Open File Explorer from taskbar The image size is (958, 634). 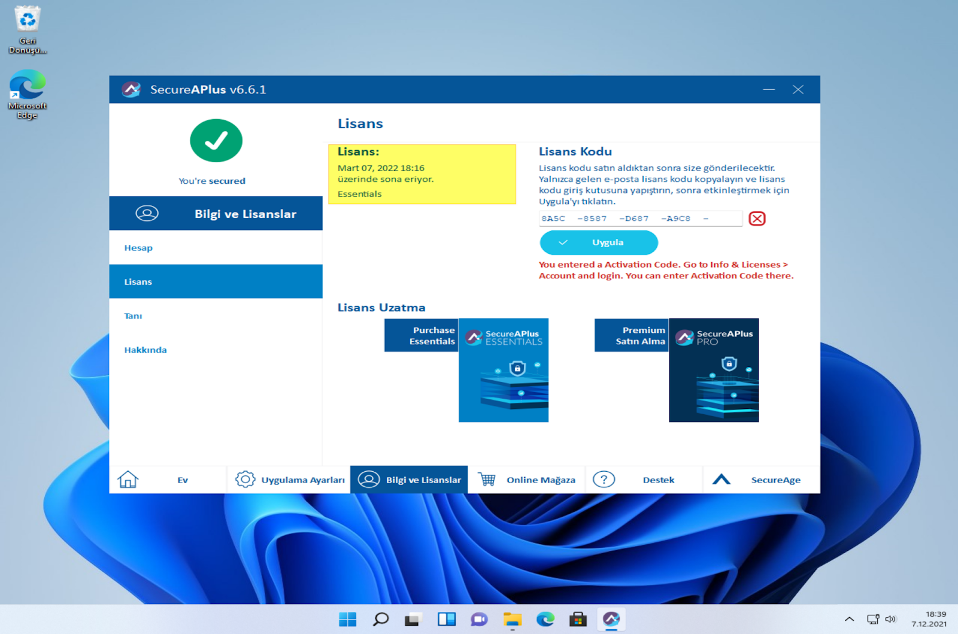[x=512, y=619]
